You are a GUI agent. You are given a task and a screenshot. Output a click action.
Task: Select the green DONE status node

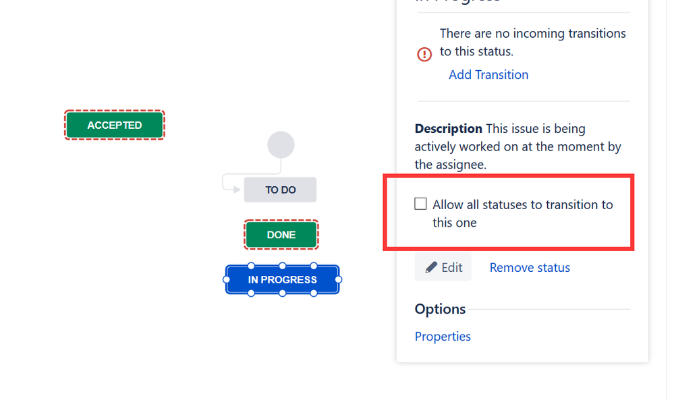pos(281,235)
